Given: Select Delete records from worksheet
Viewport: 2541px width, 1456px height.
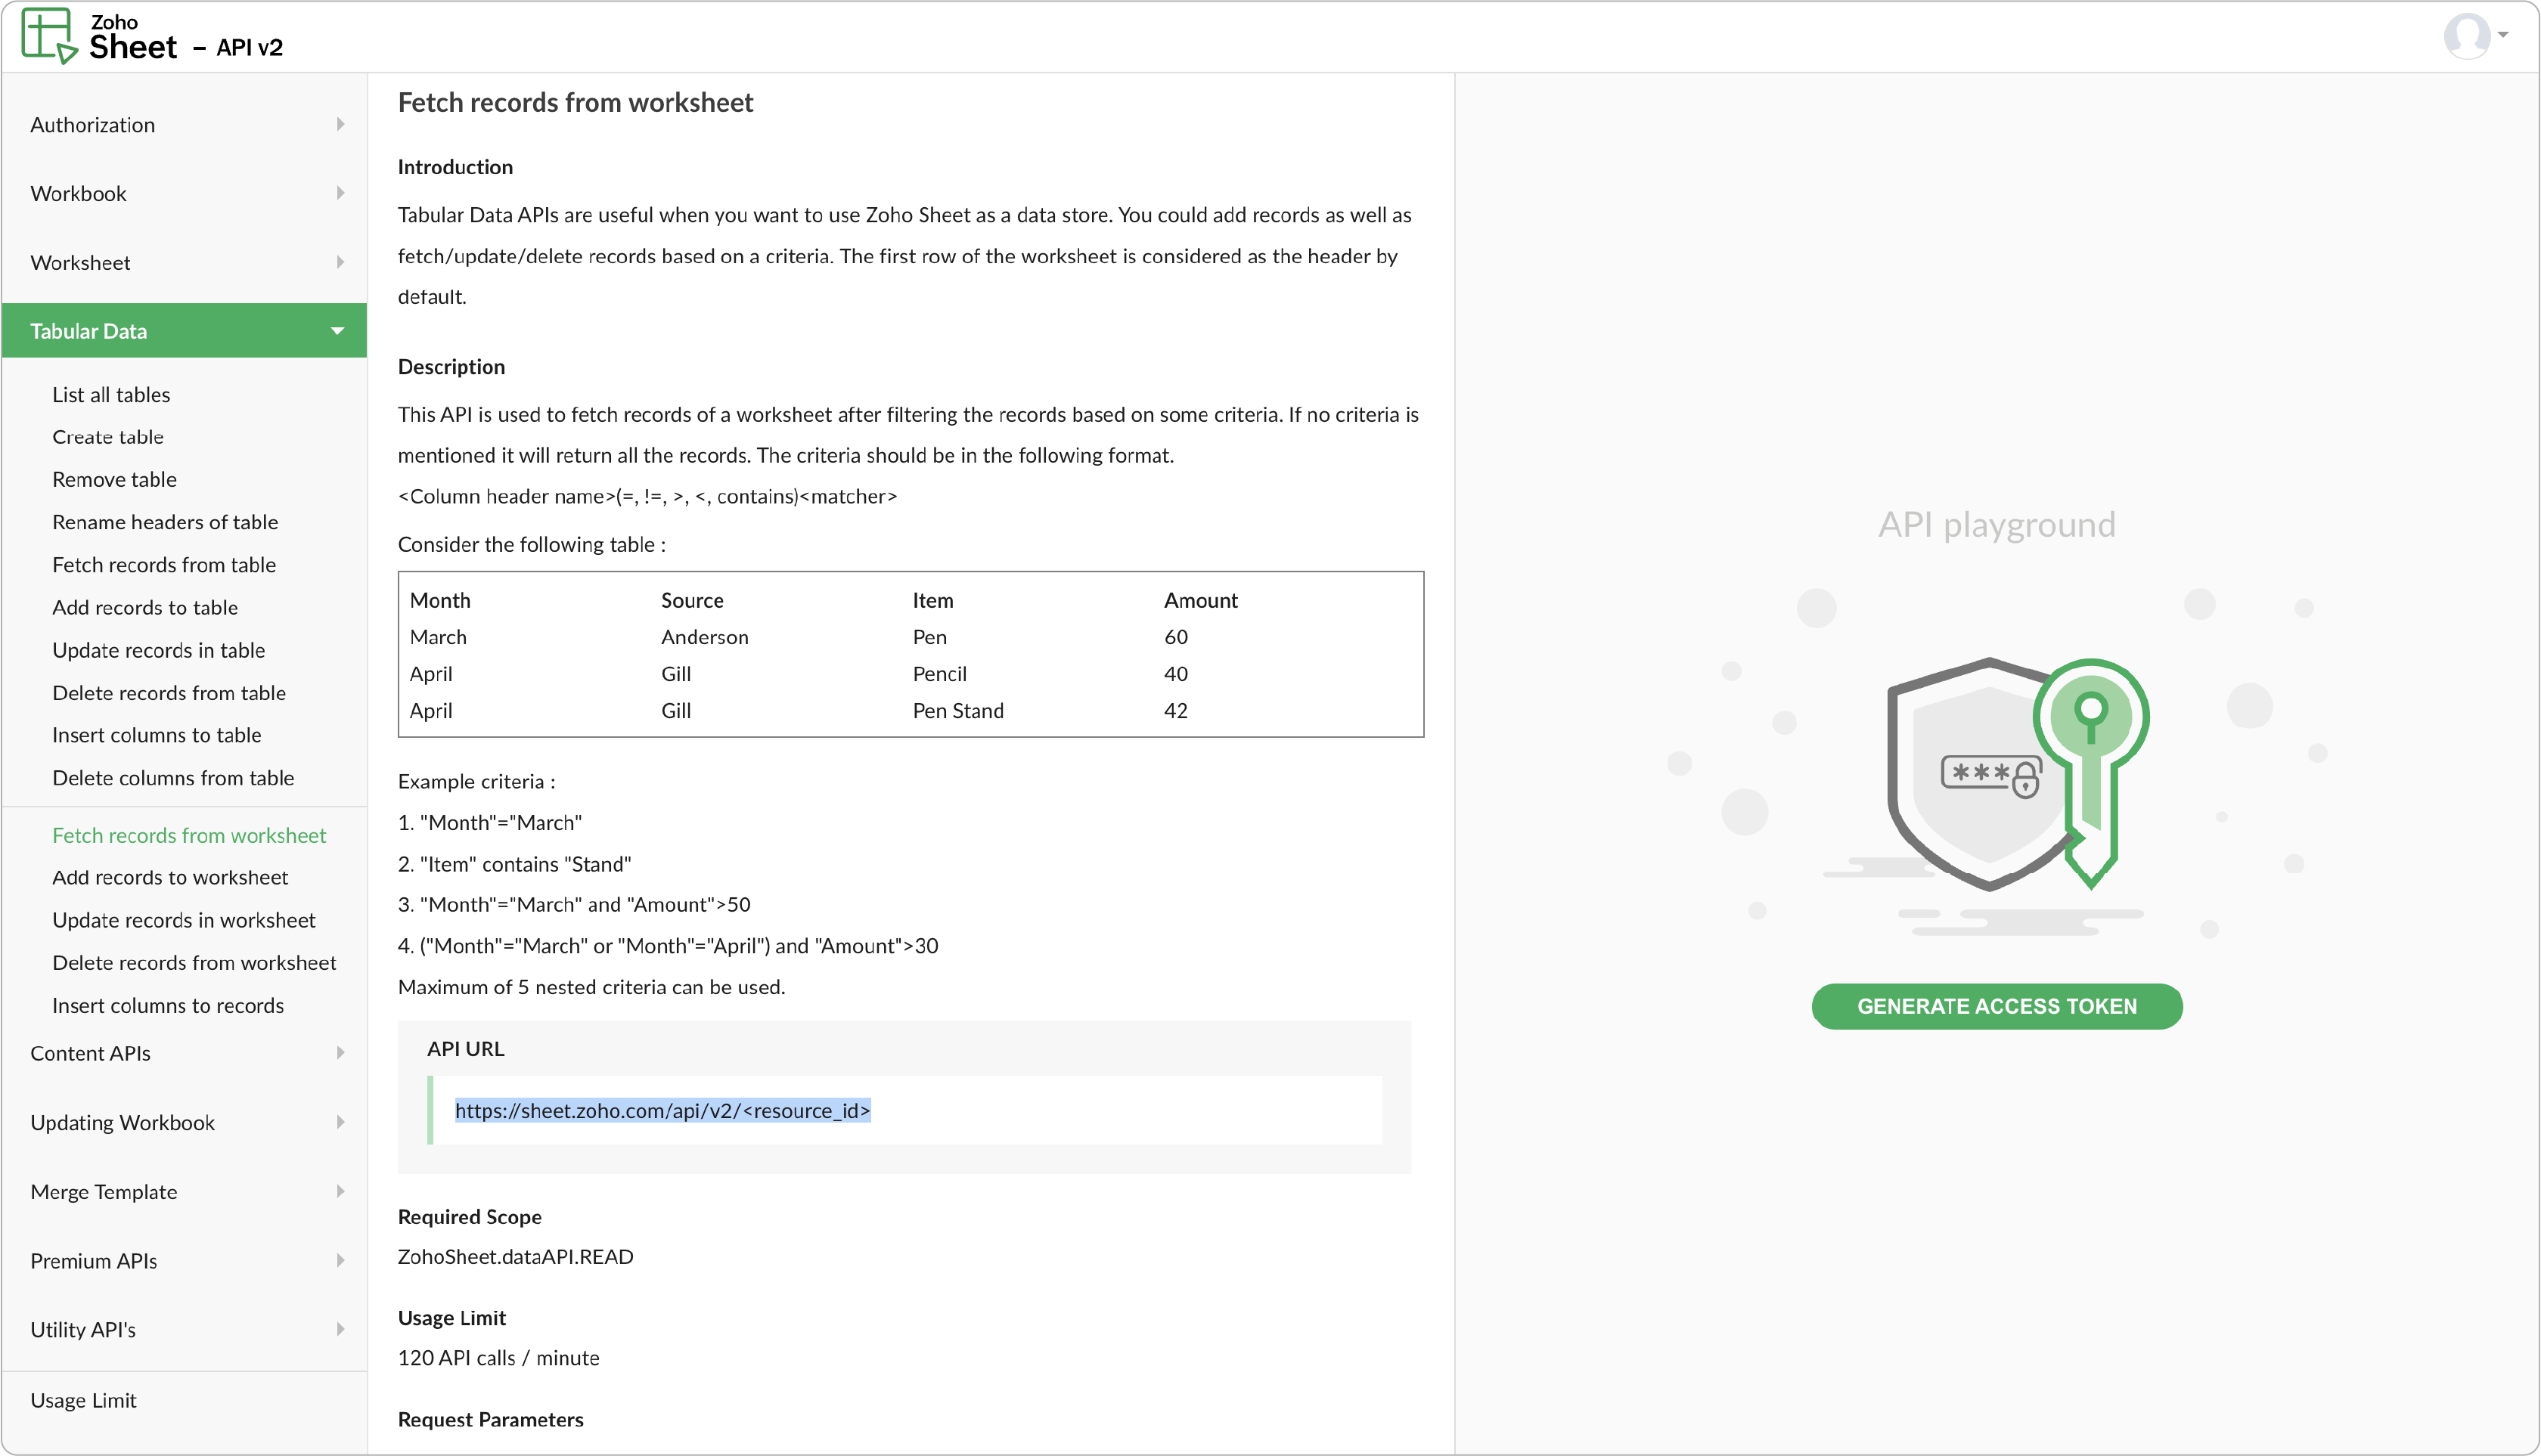Looking at the screenshot, I should click(194, 962).
